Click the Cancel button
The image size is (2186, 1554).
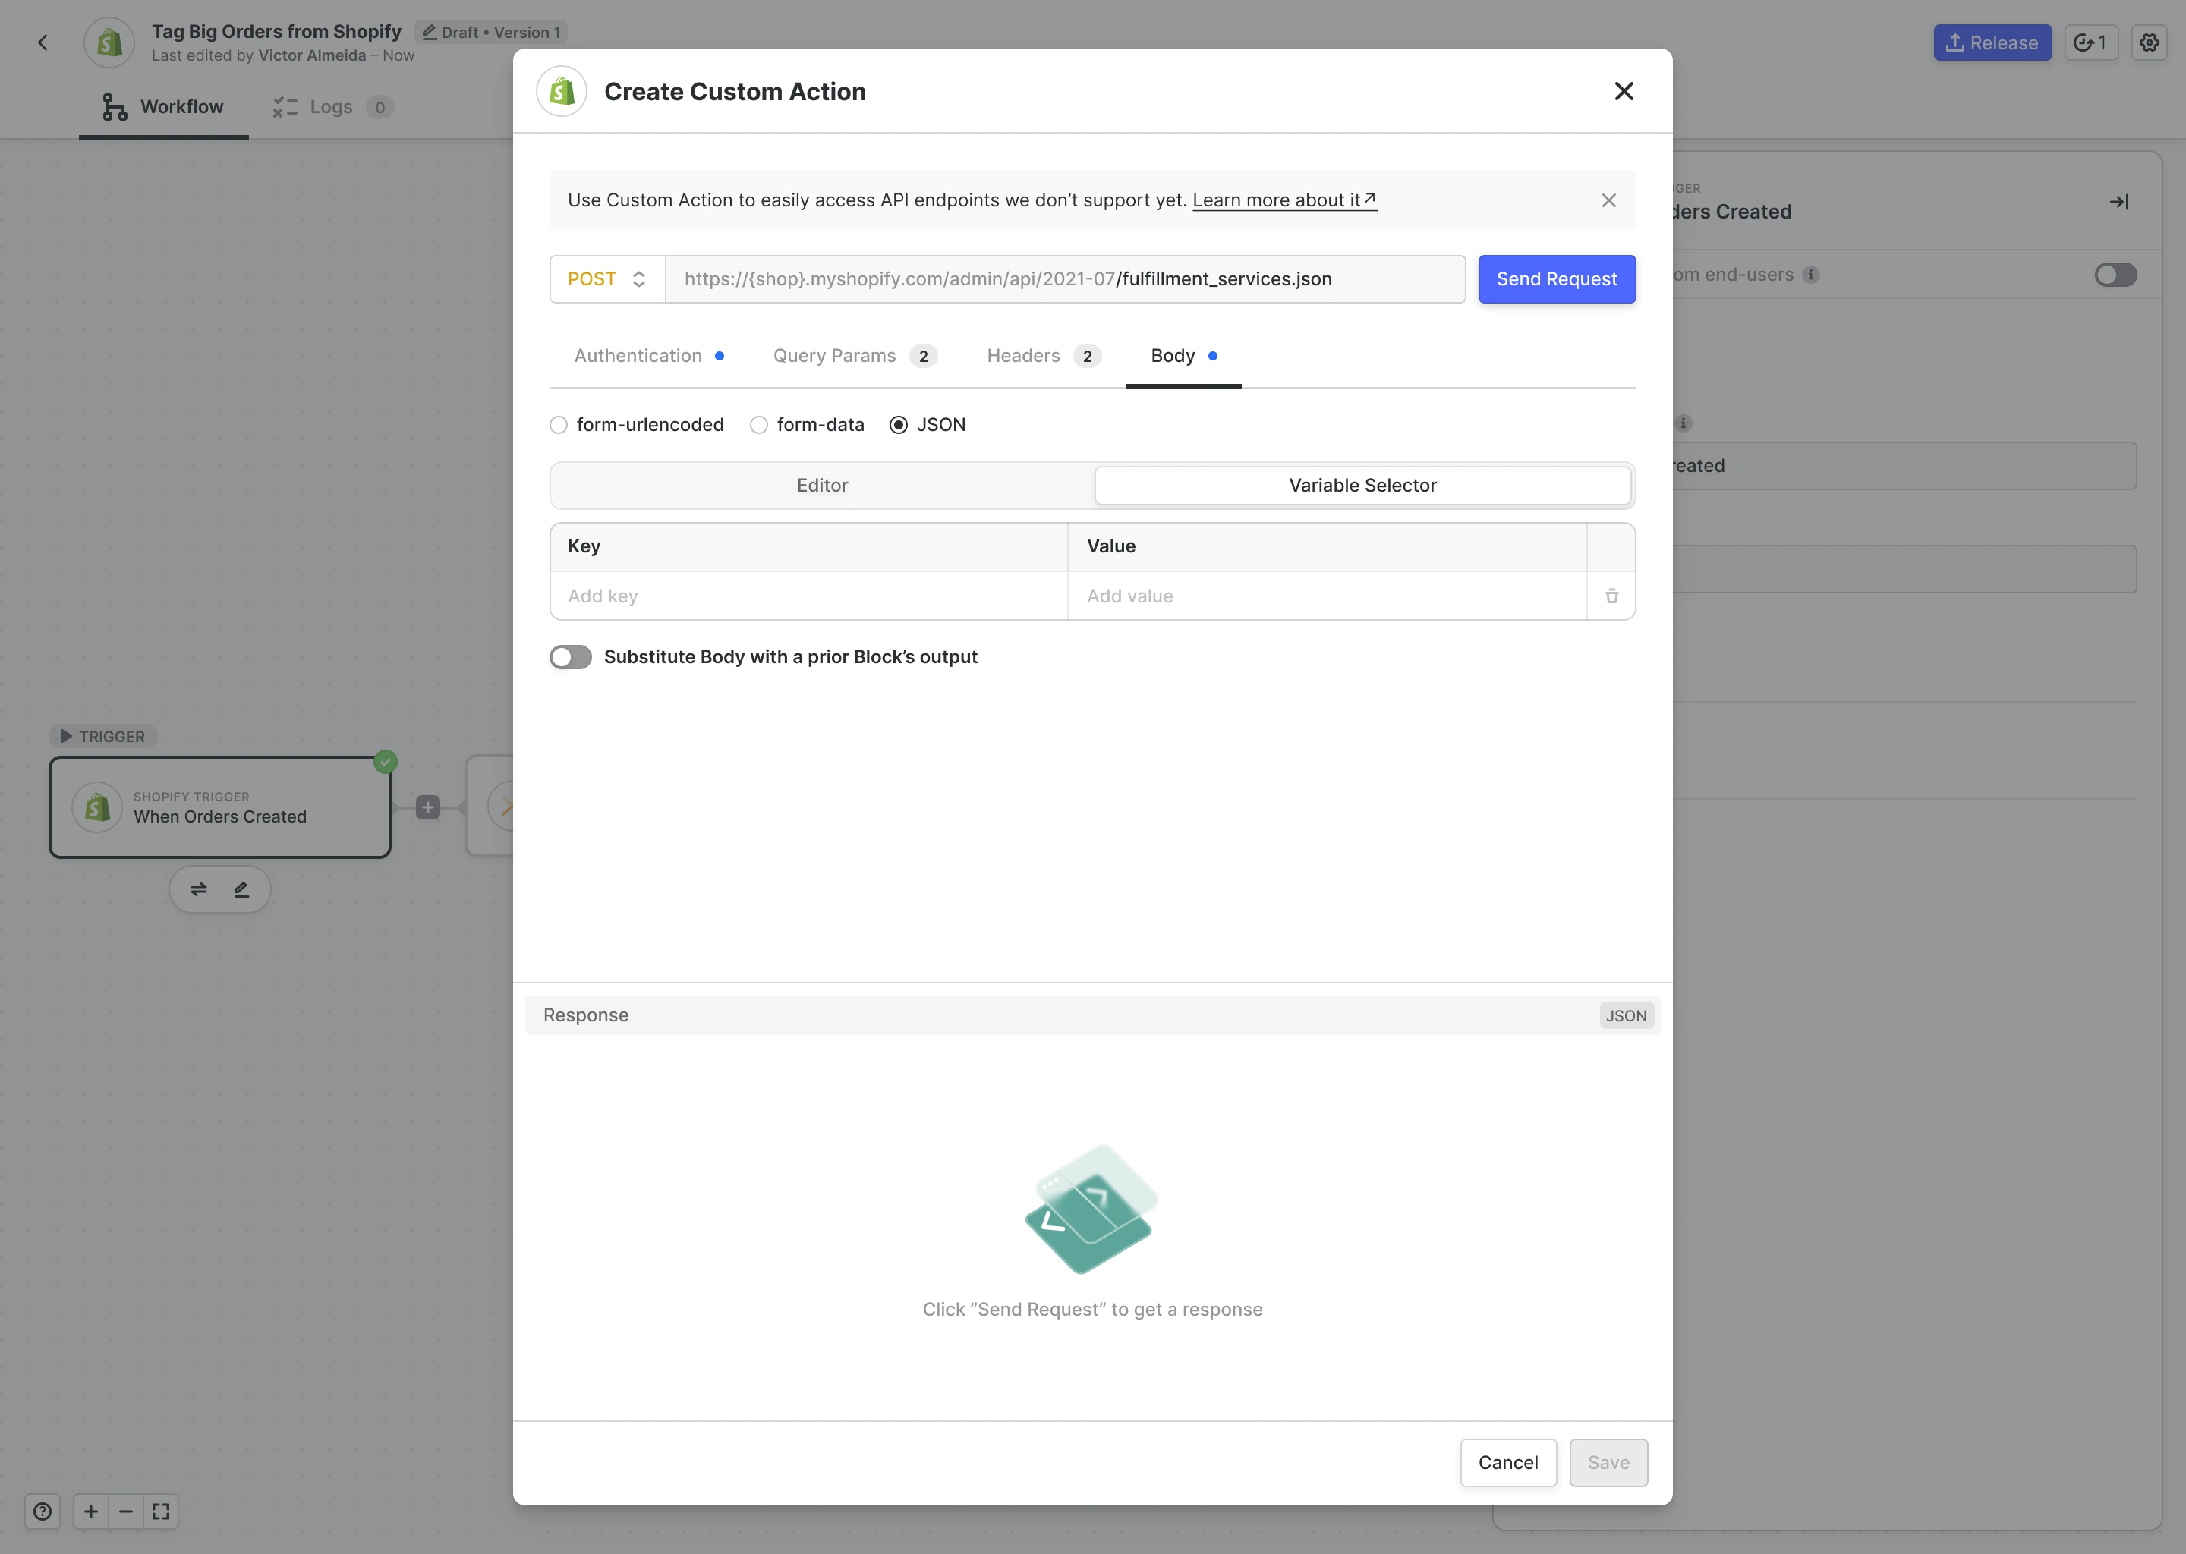pyautogui.click(x=1507, y=1462)
